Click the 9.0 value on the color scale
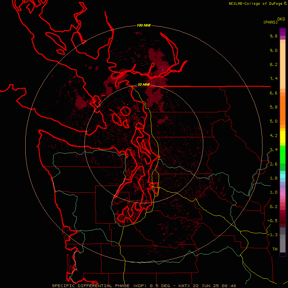The image size is (288, 288). tap(274, 50)
